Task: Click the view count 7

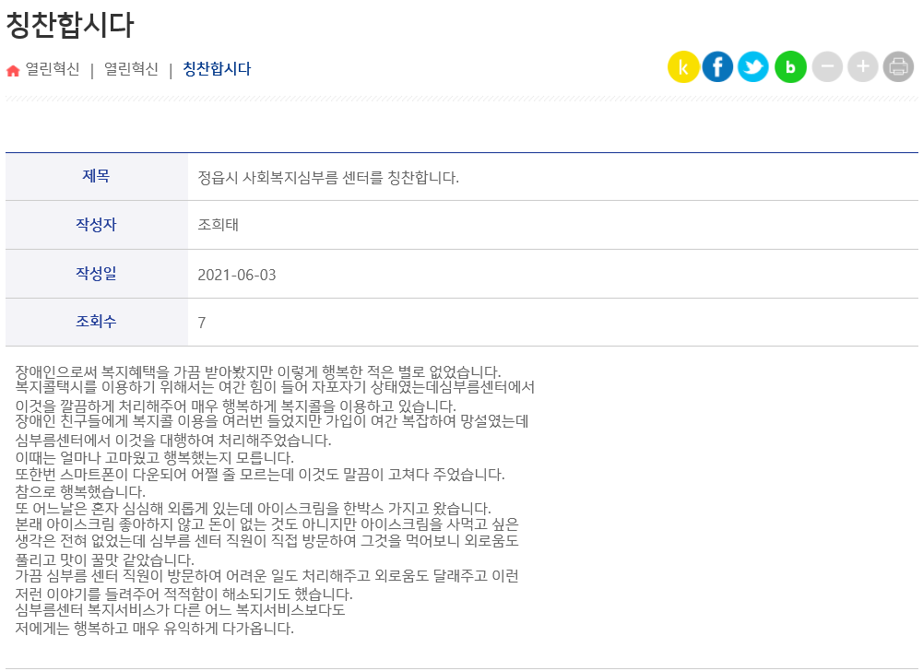Action: tap(201, 323)
